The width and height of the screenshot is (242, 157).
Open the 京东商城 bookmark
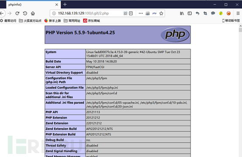pos(92,20)
